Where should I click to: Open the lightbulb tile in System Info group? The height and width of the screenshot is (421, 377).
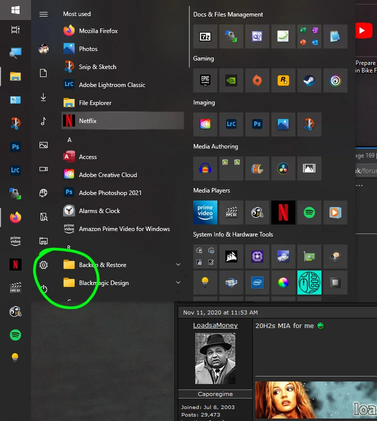point(205,282)
